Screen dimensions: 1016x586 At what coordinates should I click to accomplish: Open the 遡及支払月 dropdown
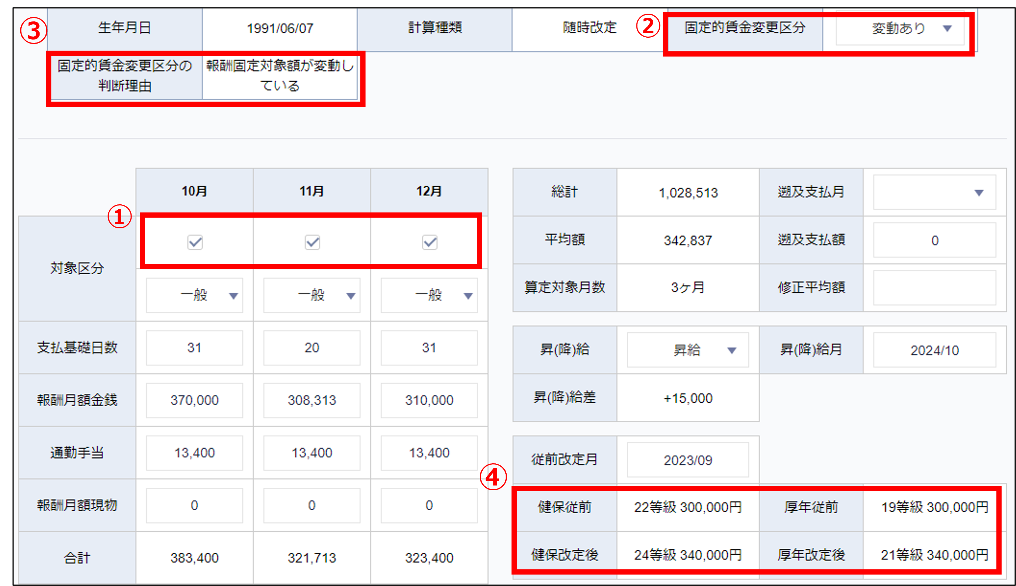point(934,193)
